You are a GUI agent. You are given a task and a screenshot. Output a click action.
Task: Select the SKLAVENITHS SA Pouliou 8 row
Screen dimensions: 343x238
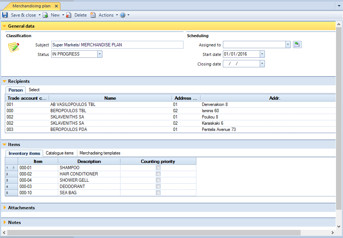(170, 117)
